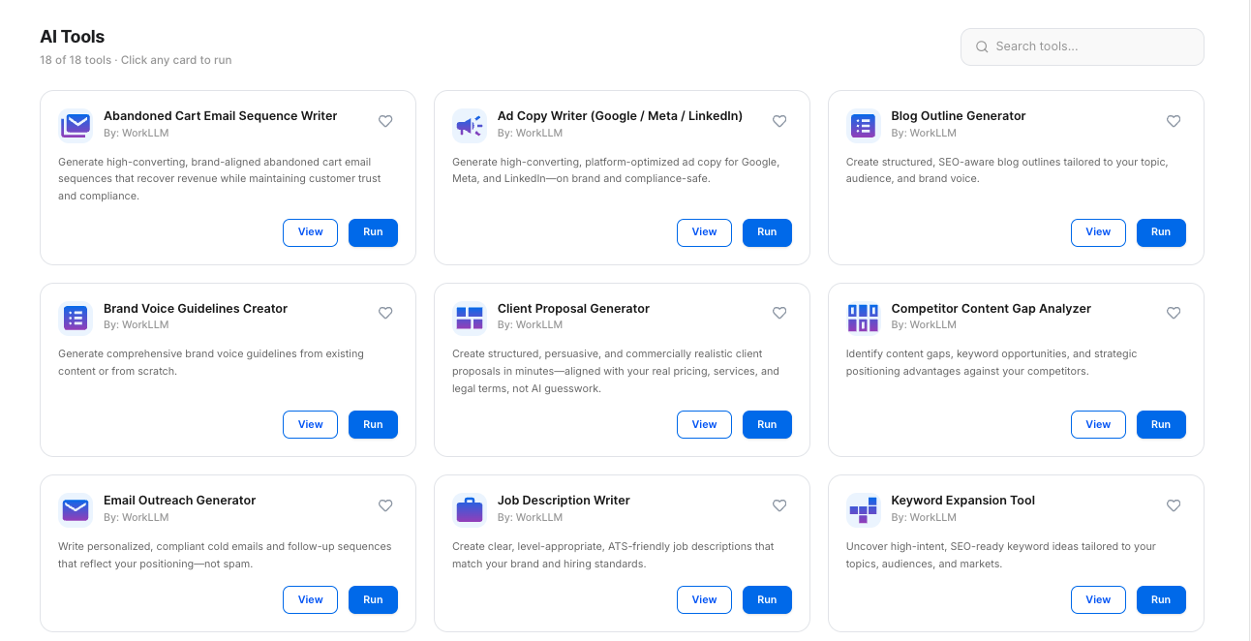Click the Job Description Writer briefcase icon

[x=470, y=509]
